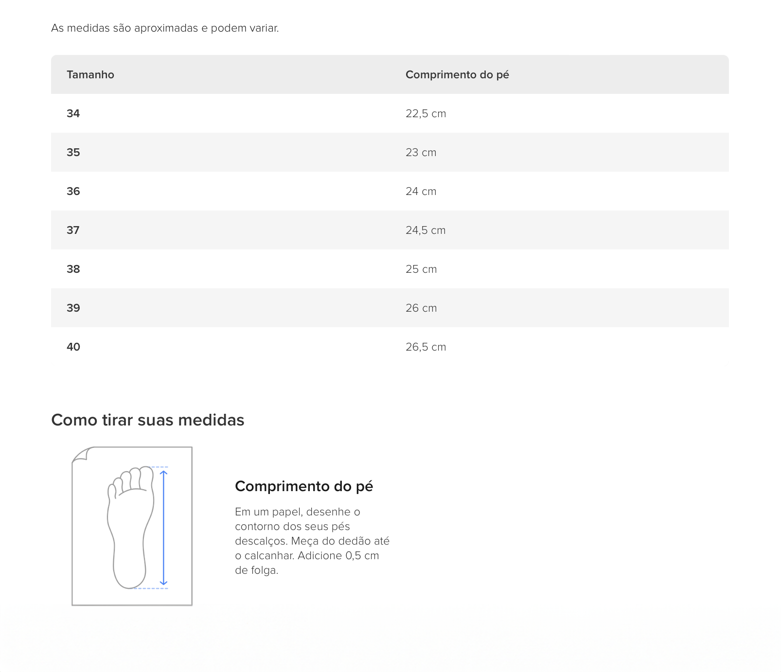This screenshot has width=781, height=672.
Task: Click the 24,5 cm foot length value
Action: point(426,230)
